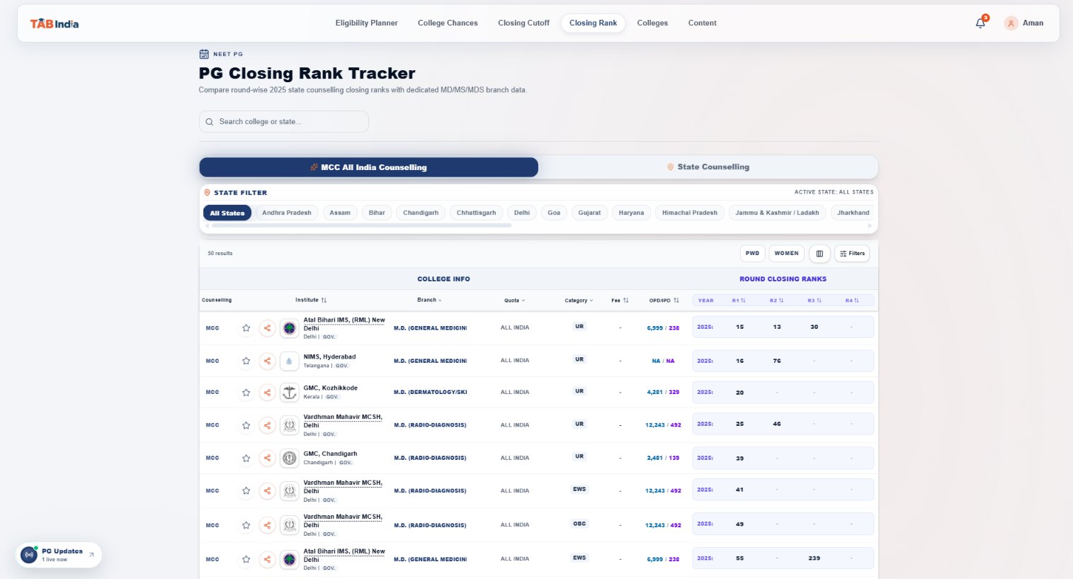
Task: Open Aman's profile avatar
Action: tap(1011, 23)
